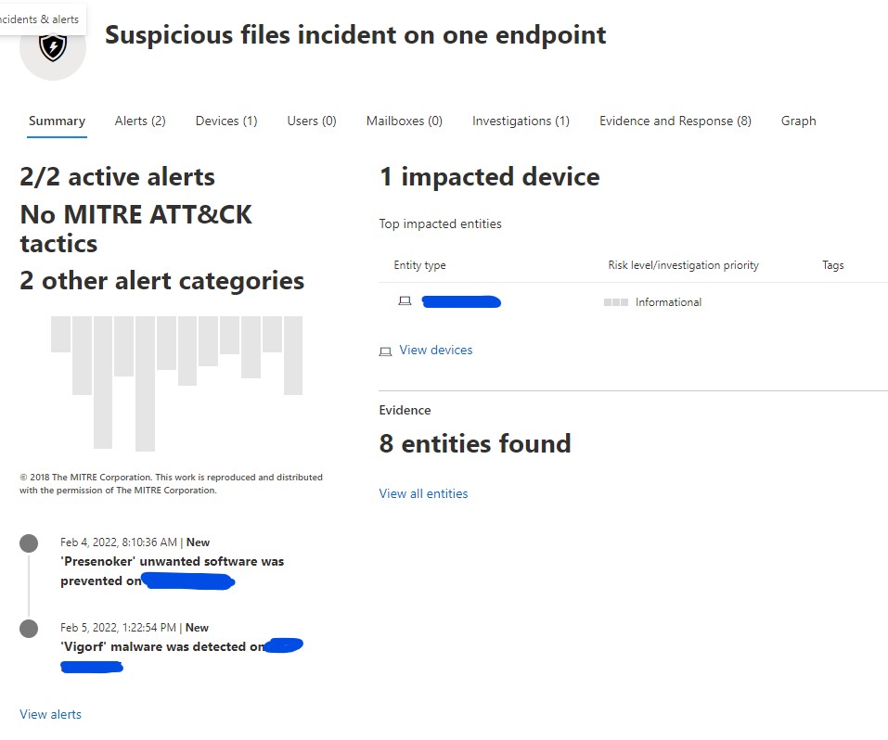Click the Informational risk level indicator bars

point(616,302)
